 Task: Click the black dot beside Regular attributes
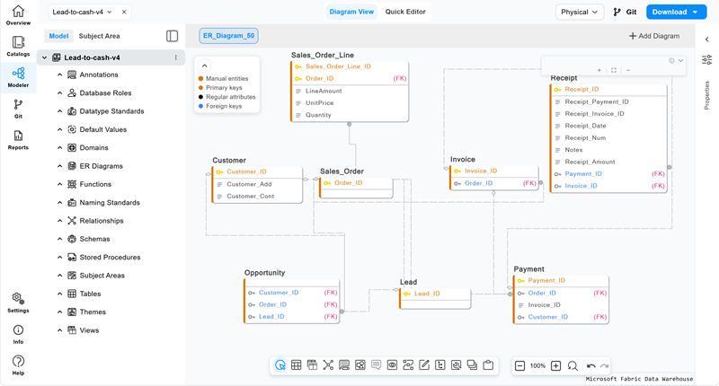click(200, 97)
